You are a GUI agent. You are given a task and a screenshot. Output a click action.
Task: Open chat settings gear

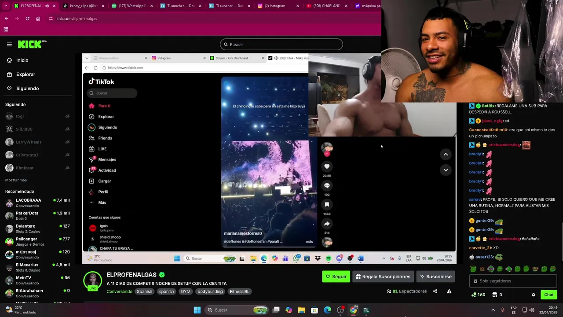[x=534, y=295]
